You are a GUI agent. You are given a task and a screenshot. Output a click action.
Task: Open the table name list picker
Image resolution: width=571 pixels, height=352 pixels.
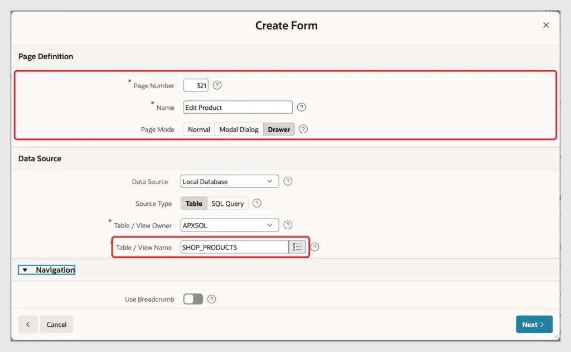(x=297, y=247)
